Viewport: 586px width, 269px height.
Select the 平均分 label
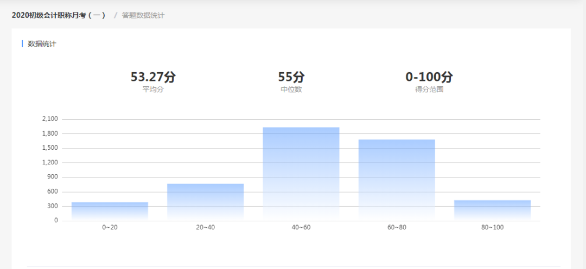[153, 89]
